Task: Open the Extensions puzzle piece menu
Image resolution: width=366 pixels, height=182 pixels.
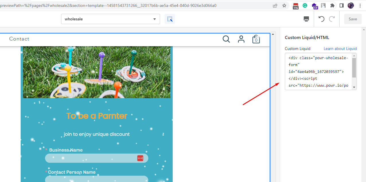Action: 332,5
